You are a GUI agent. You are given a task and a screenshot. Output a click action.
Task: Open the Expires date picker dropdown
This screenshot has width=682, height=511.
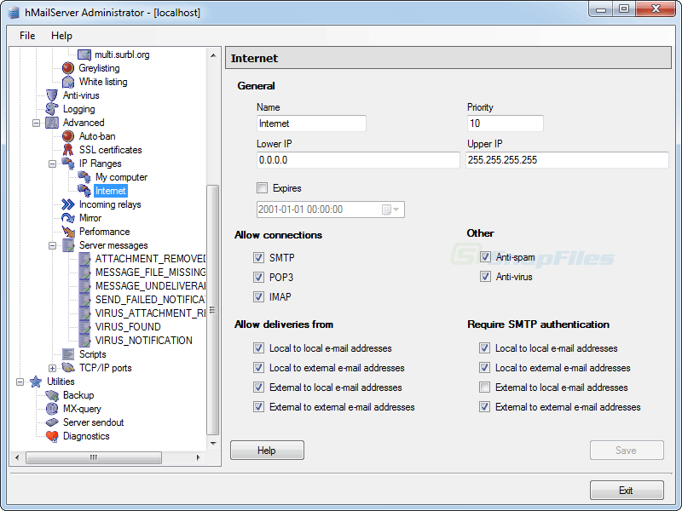pyautogui.click(x=396, y=210)
